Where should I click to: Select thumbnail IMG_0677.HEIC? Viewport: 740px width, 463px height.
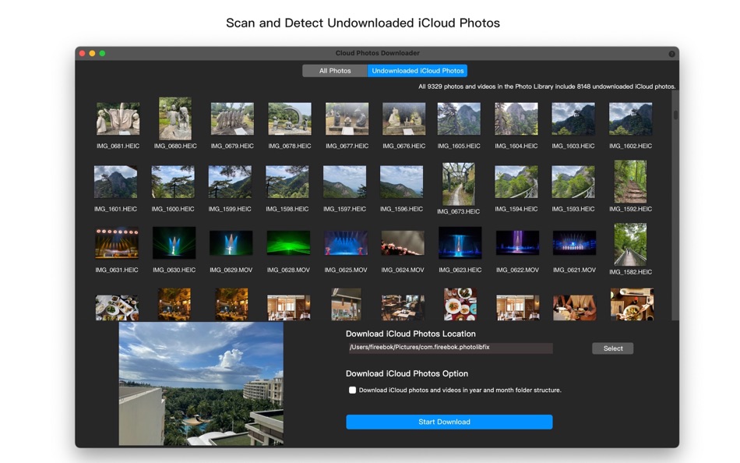pos(347,118)
